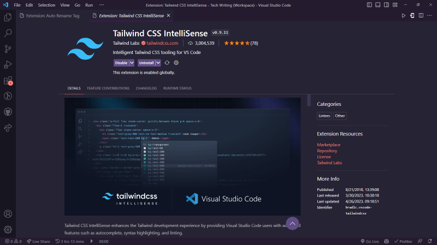Switch to the Runtime Status tab

tap(177, 88)
